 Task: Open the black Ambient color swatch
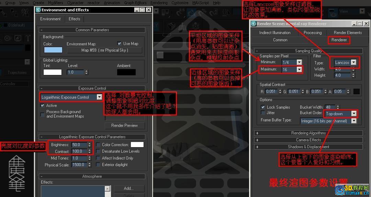[126, 72]
